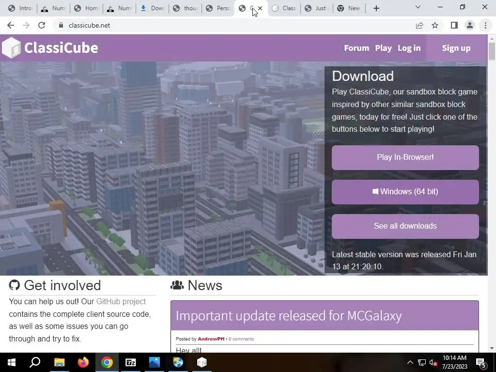Click the ClassiCube cube logo
496x372 pixels.
11,48
